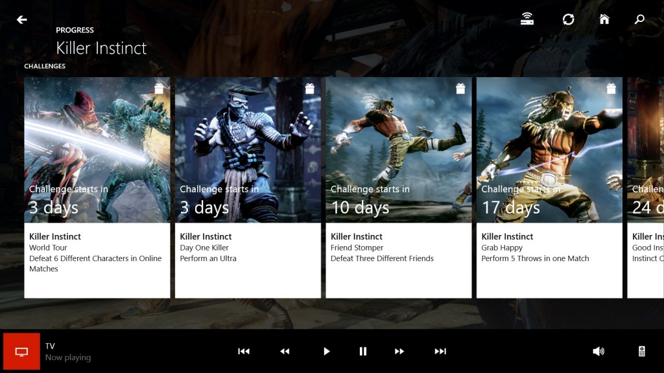Click the gift icon on Friend Stomper card
This screenshot has width=664, height=373.
(x=460, y=88)
